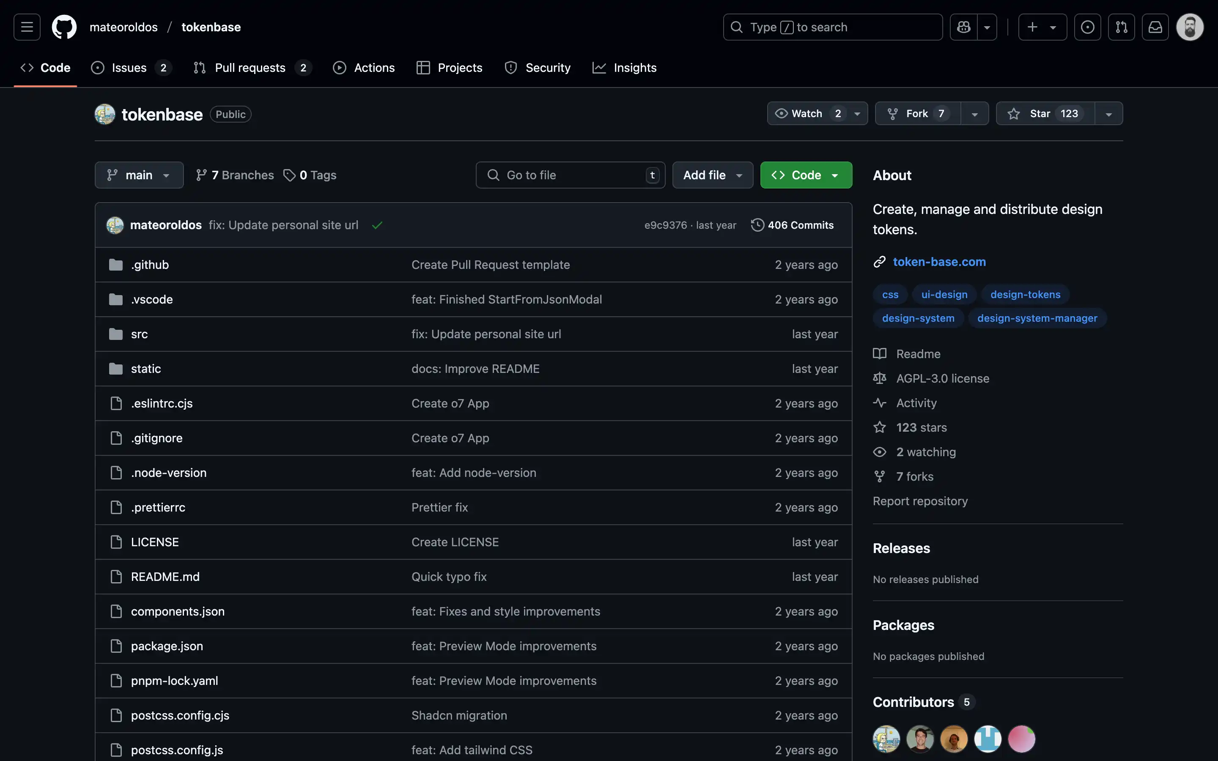Switch to the Insights tab
The width and height of the screenshot is (1218, 761).
click(x=625, y=68)
